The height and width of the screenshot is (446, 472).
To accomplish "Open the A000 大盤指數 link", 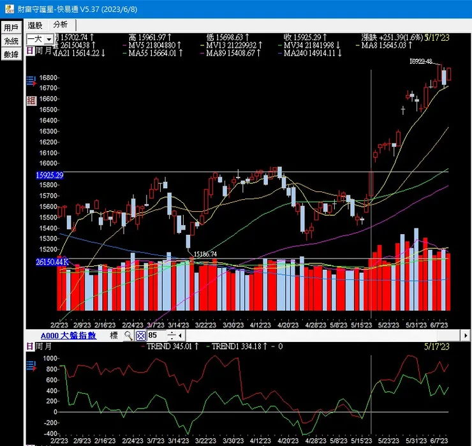I will [68, 336].
